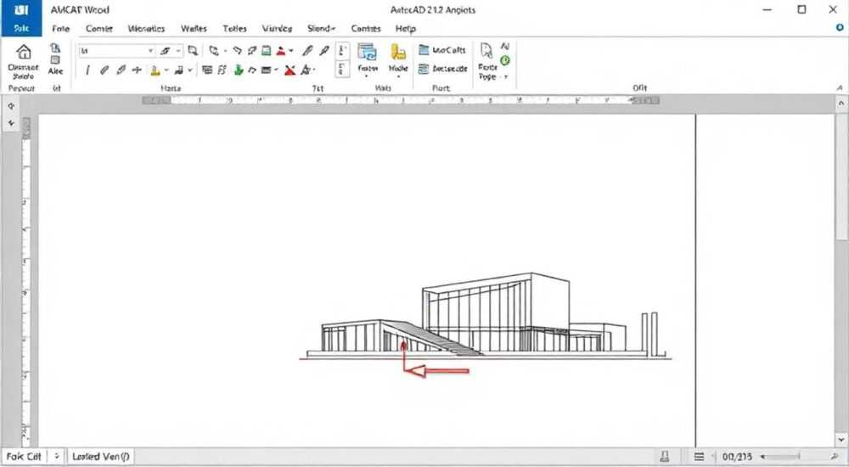Expand the Fasten button dropdown arrow
The width and height of the screenshot is (849, 467).
pyautogui.click(x=367, y=77)
